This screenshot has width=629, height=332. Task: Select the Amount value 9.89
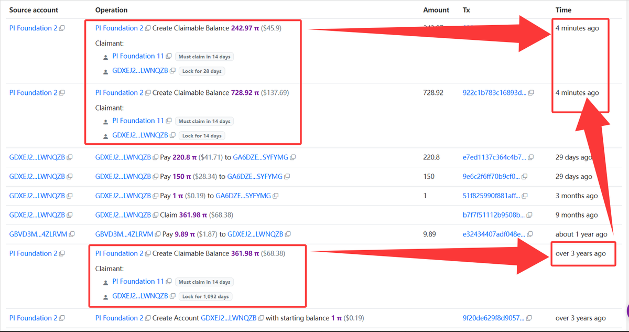[x=430, y=234]
